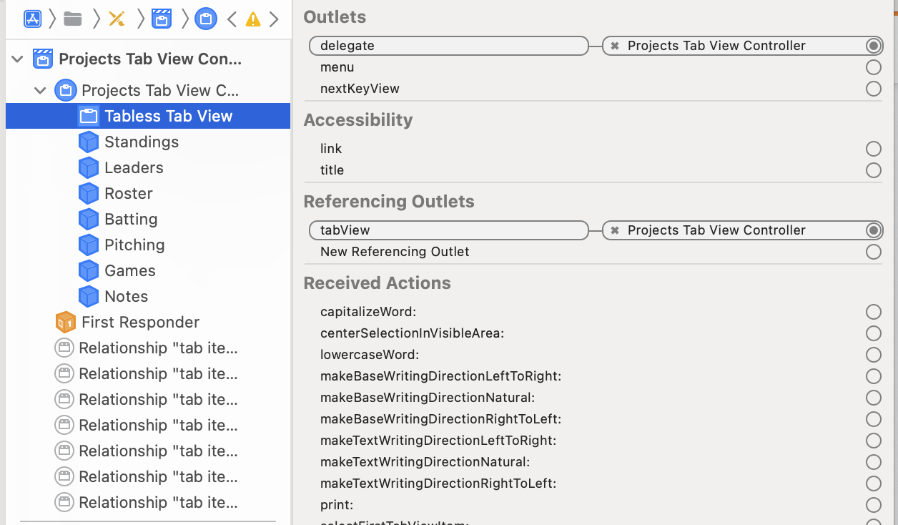Select the Batting tab item
The height and width of the screenshot is (525, 898).
click(148, 219)
